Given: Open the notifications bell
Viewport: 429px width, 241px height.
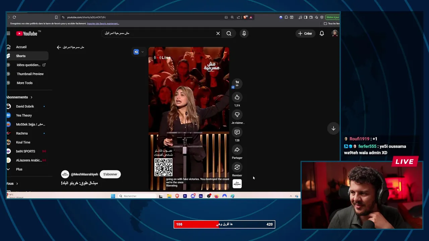Looking at the screenshot, I should click(x=322, y=33).
